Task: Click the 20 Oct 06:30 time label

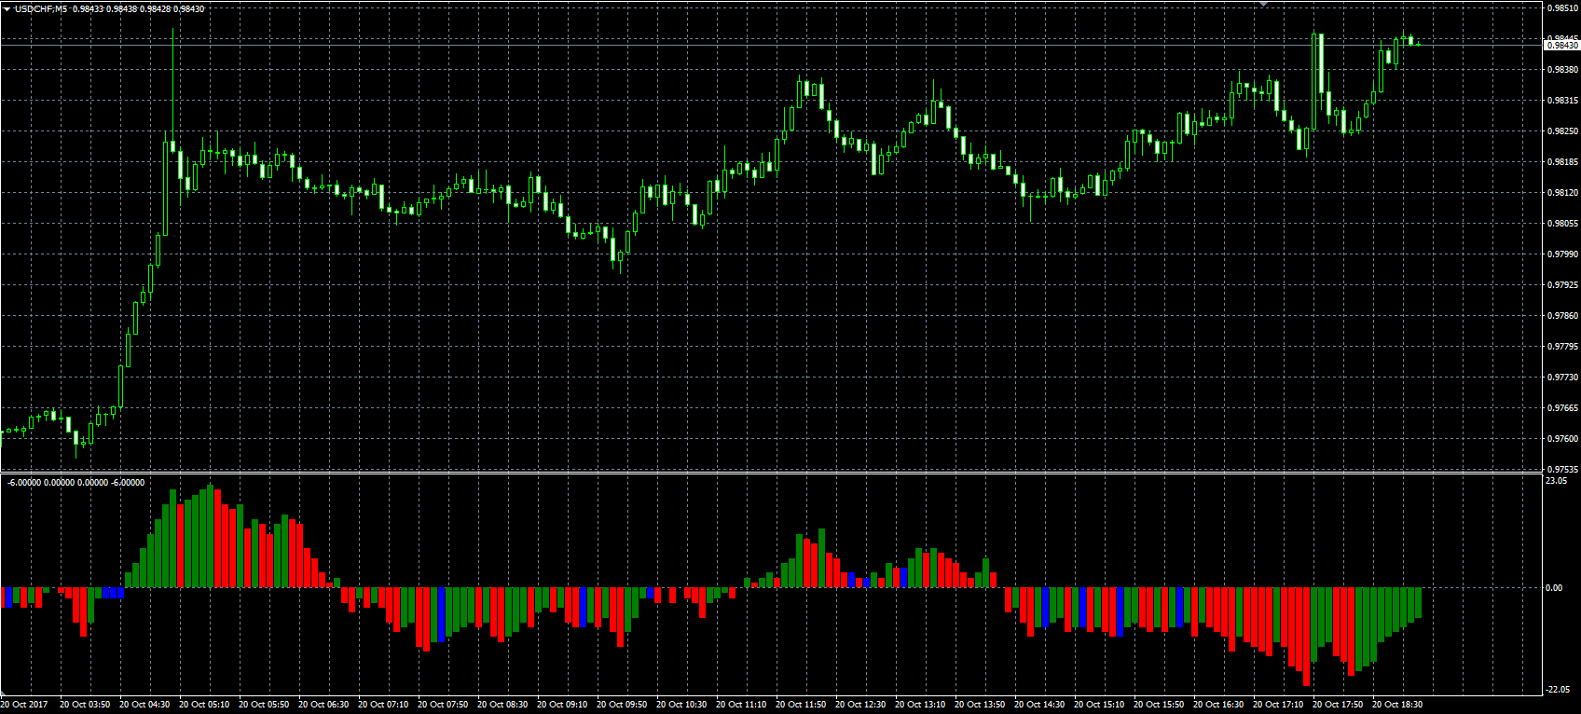Action: click(323, 705)
